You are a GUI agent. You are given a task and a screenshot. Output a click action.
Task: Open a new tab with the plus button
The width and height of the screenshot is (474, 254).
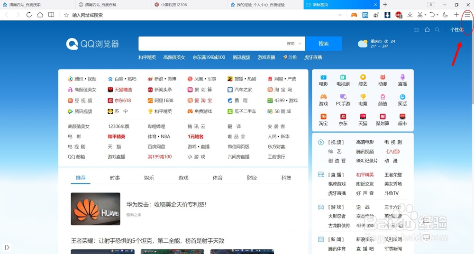[385, 5]
